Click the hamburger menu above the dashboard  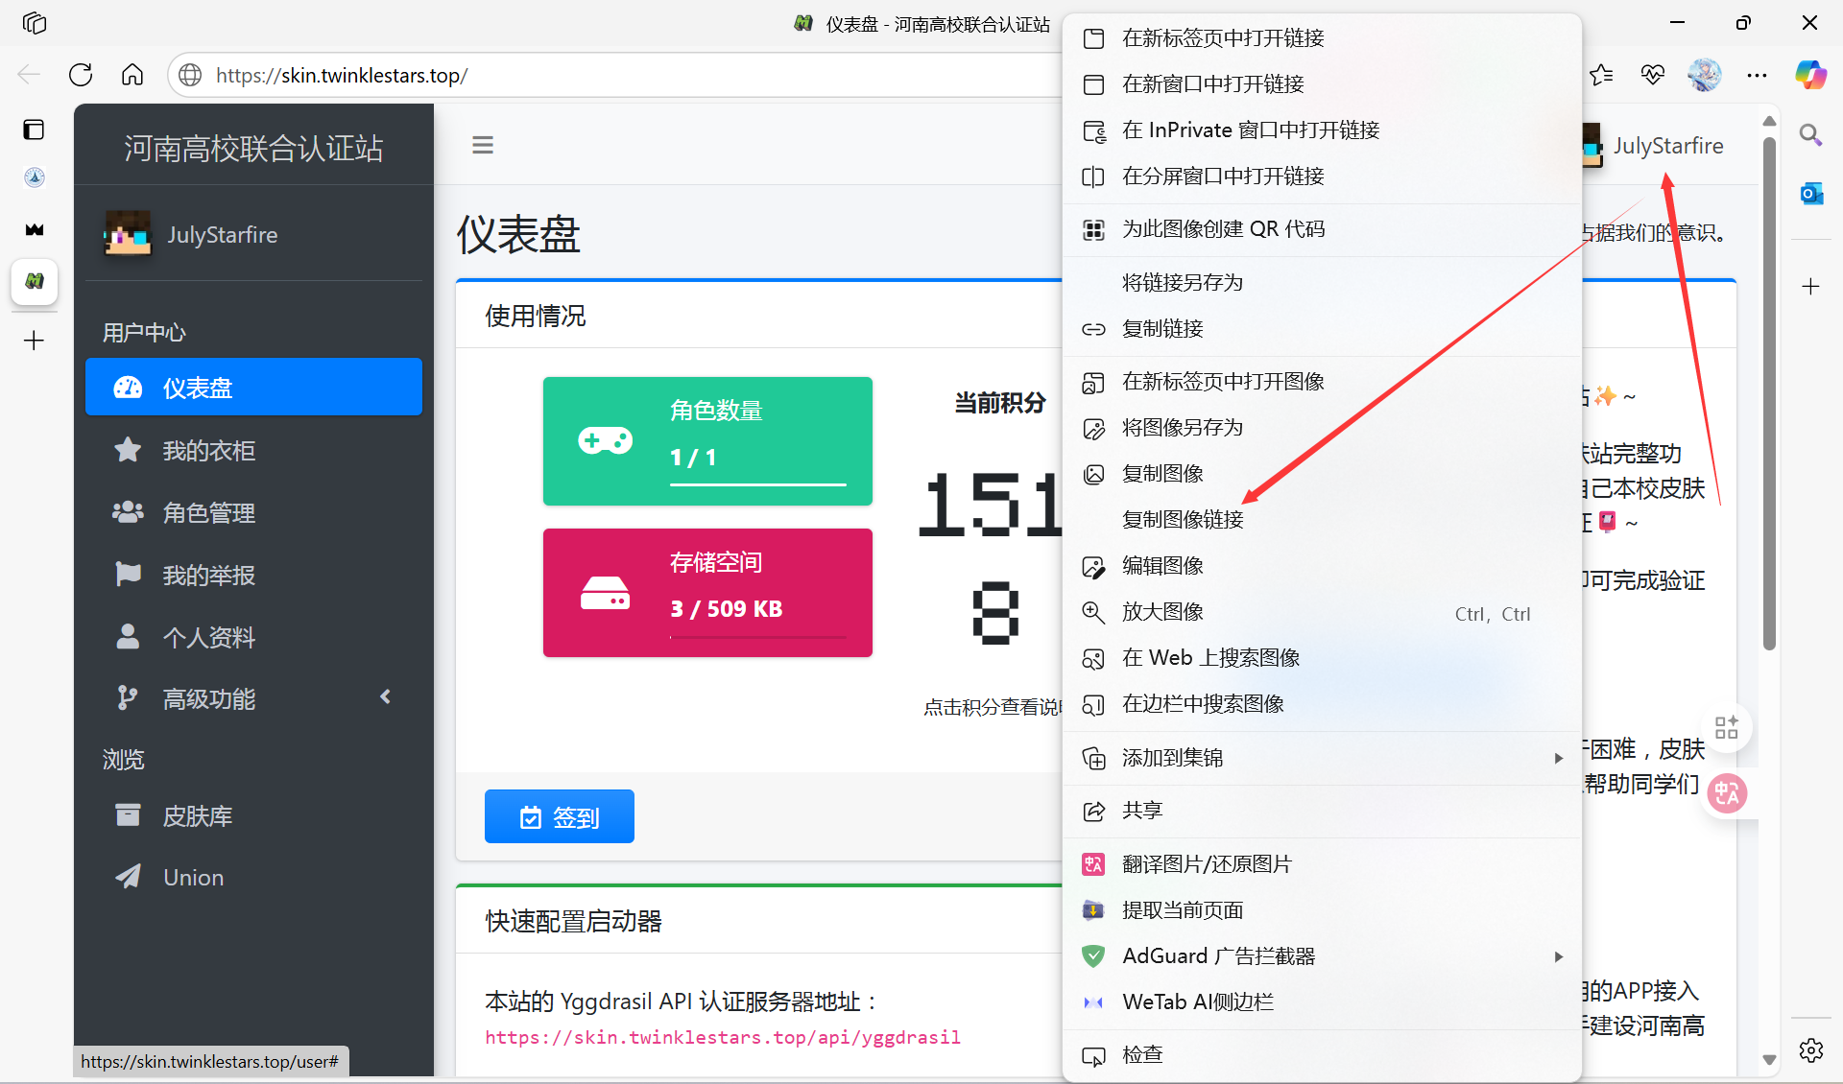[483, 145]
